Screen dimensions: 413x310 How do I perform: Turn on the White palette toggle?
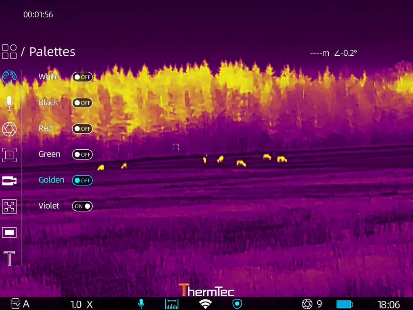pos(82,77)
